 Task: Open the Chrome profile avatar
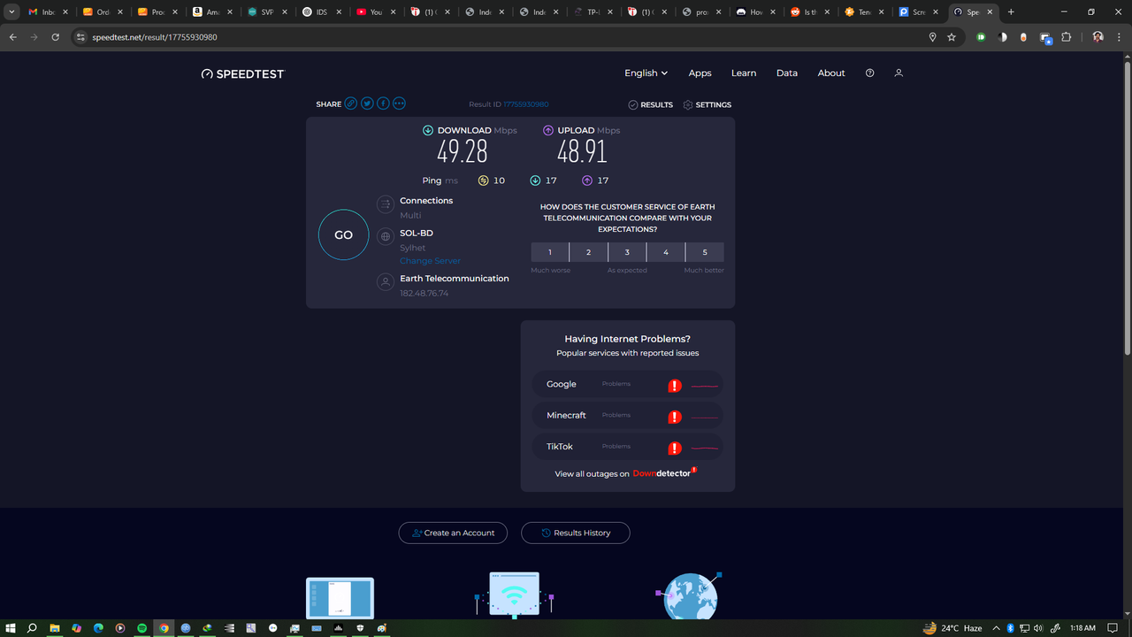pyautogui.click(x=1098, y=37)
